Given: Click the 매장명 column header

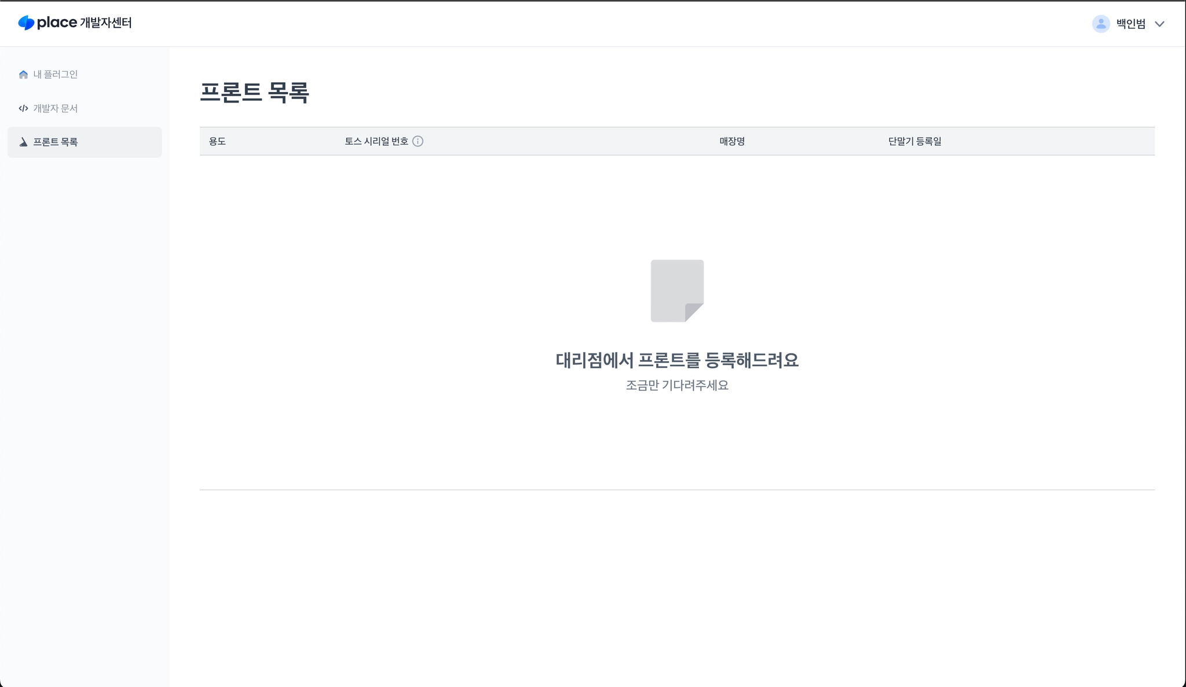Looking at the screenshot, I should [732, 141].
